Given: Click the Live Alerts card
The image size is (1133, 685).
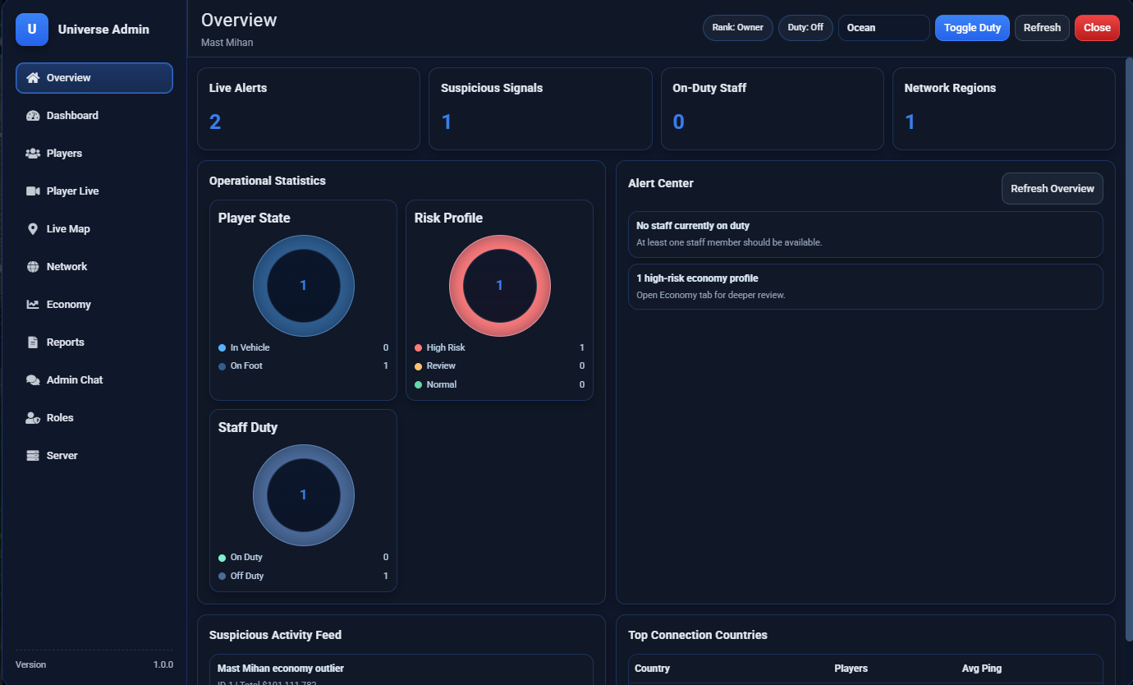Looking at the screenshot, I should tap(309, 109).
